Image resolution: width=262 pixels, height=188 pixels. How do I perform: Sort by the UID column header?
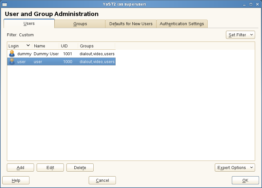[68, 46]
